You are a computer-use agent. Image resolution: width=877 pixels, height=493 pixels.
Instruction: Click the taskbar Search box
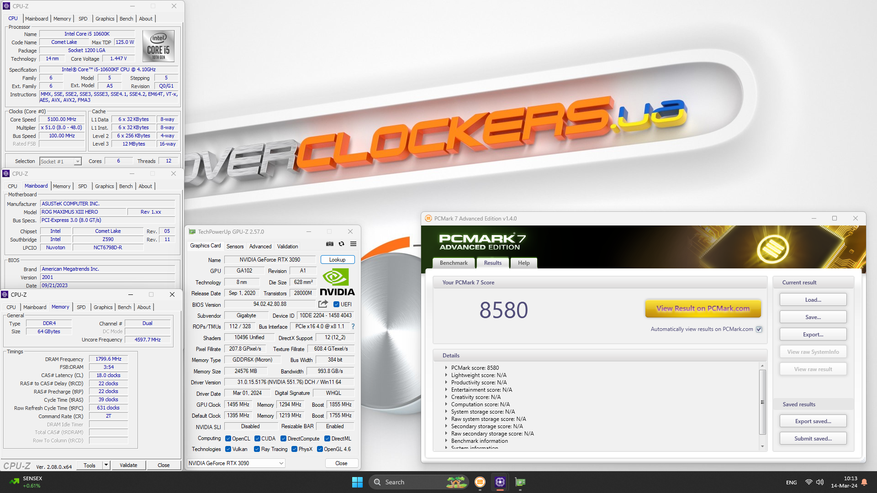tap(419, 482)
